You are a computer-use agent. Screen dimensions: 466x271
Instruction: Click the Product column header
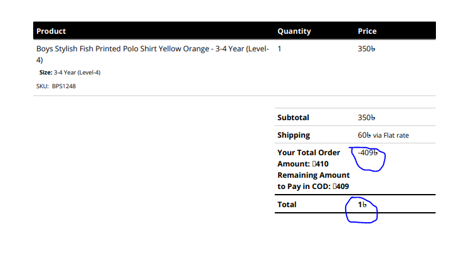click(51, 31)
